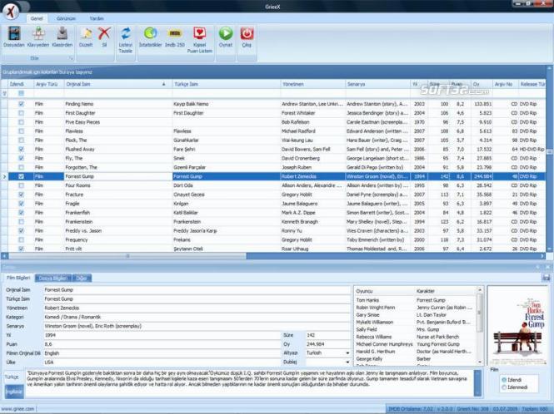Screen dimensions: 554x414
Task: Open the Dublaj dropdown
Action: [347, 362]
